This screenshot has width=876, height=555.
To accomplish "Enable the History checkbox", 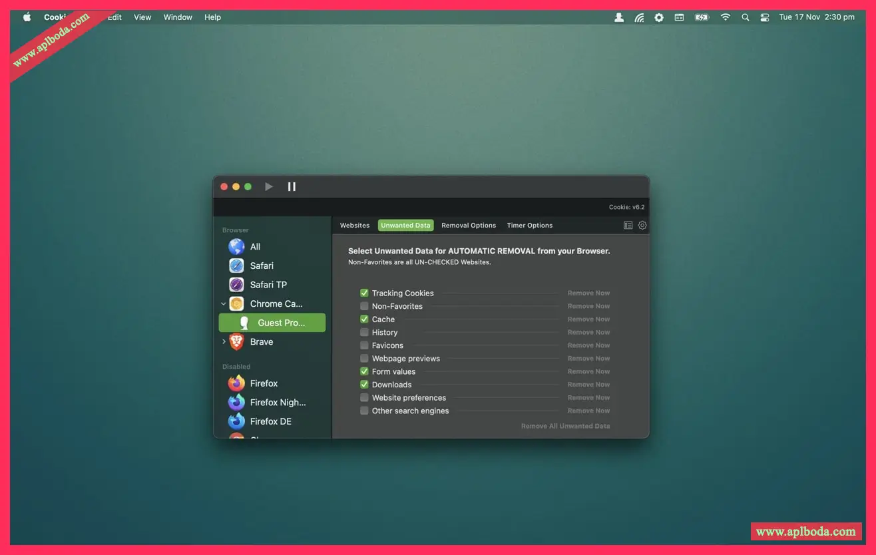I will pos(364,333).
